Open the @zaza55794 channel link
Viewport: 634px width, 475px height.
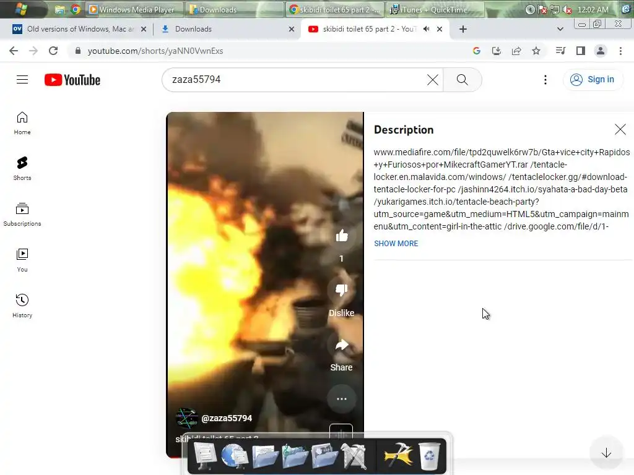click(x=227, y=419)
